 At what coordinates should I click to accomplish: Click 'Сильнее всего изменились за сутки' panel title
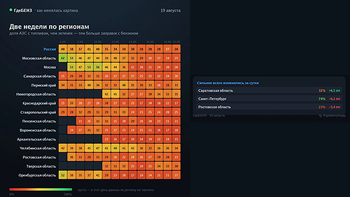tap(227, 83)
